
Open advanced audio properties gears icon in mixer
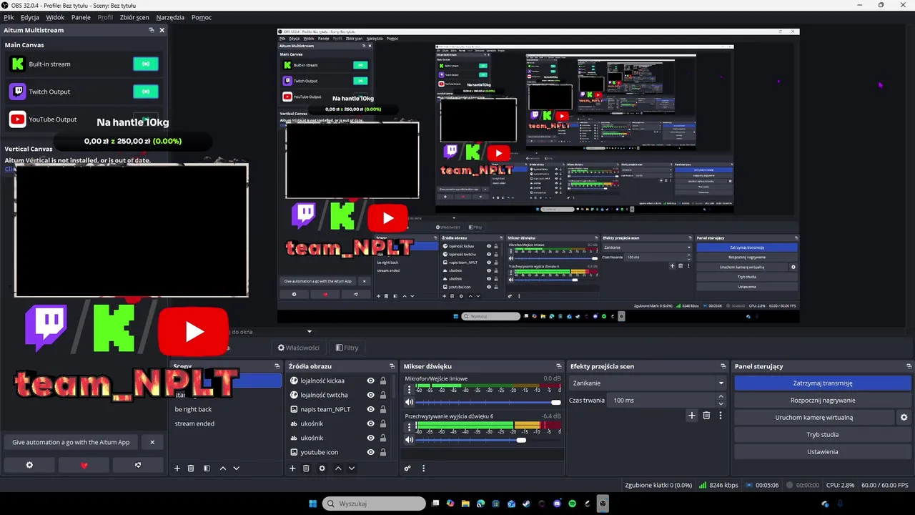coord(407,469)
